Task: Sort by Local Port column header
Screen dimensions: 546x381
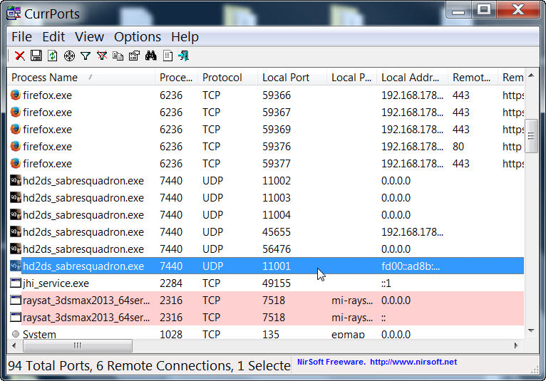Action: click(x=292, y=77)
